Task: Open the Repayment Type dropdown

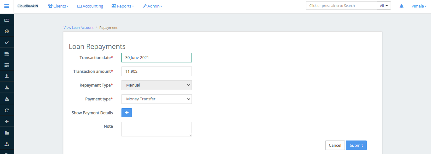Action: pos(156,85)
